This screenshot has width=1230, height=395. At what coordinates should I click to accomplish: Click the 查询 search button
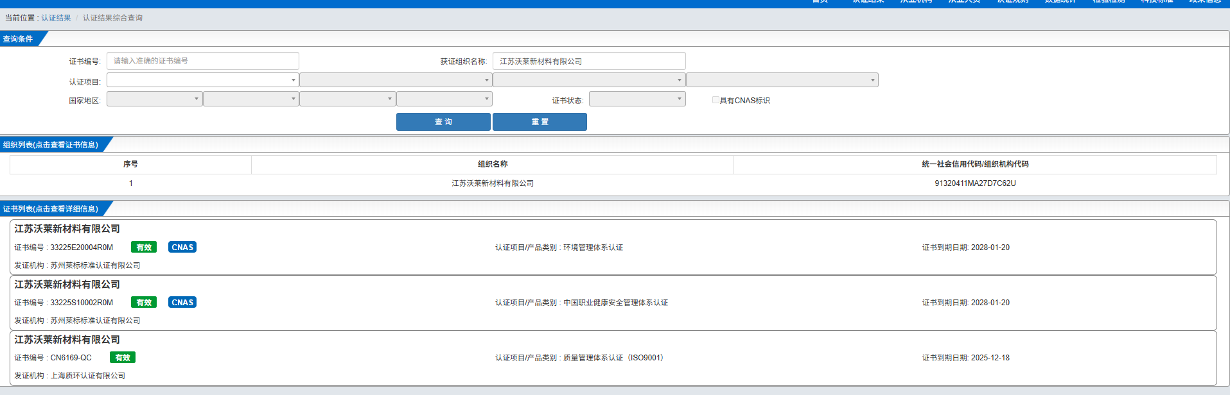click(443, 122)
